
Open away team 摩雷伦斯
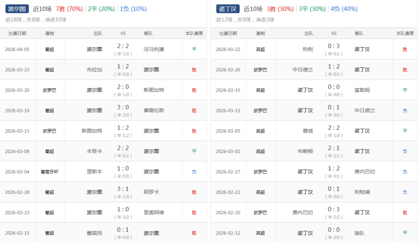point(154,111)
